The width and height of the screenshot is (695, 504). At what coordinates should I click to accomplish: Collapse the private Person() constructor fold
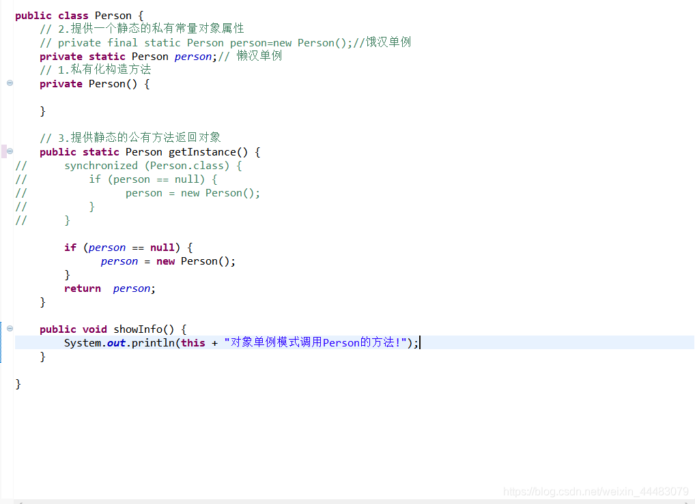(x=10, y=83)
